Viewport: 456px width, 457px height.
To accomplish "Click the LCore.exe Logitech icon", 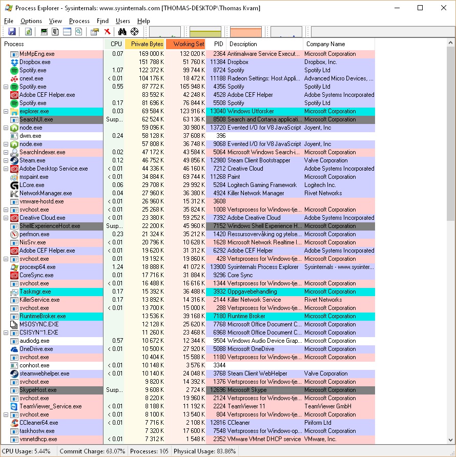I will pos(14,185).
